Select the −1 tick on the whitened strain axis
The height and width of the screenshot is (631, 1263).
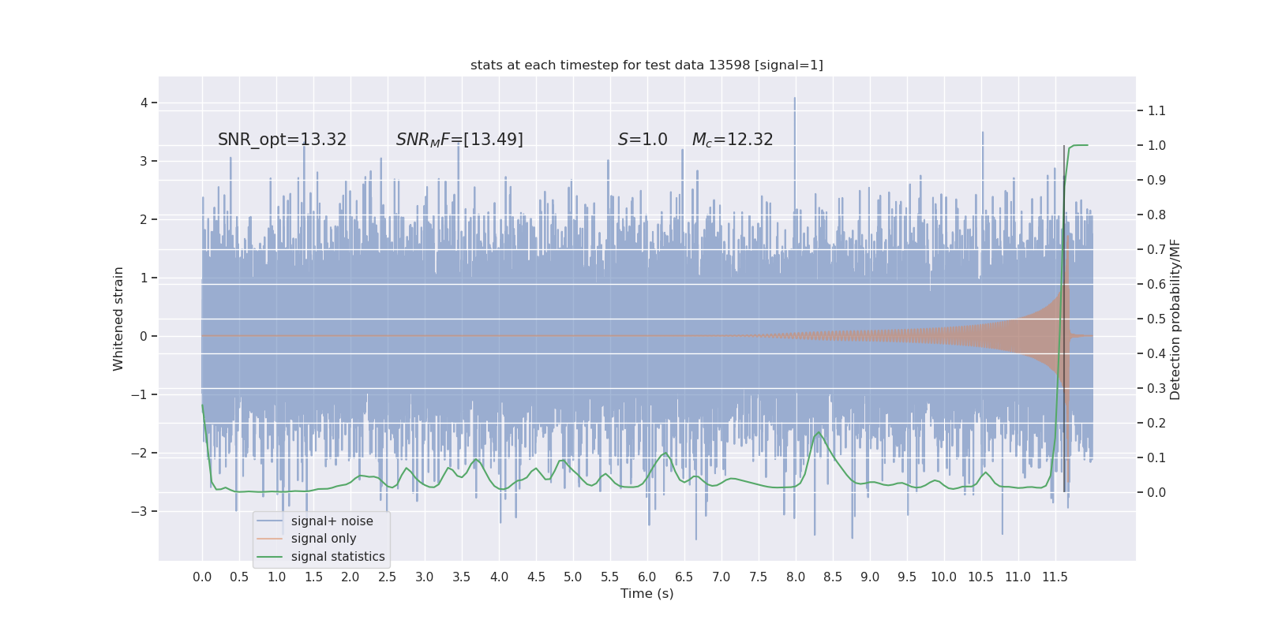coord(139,394)
